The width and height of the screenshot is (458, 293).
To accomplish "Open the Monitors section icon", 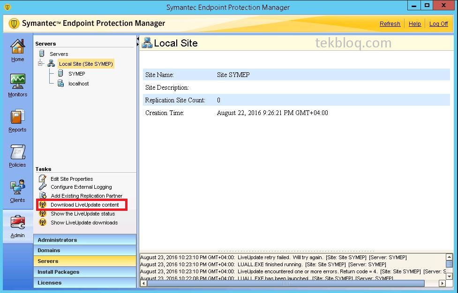I will click(17, 81).
